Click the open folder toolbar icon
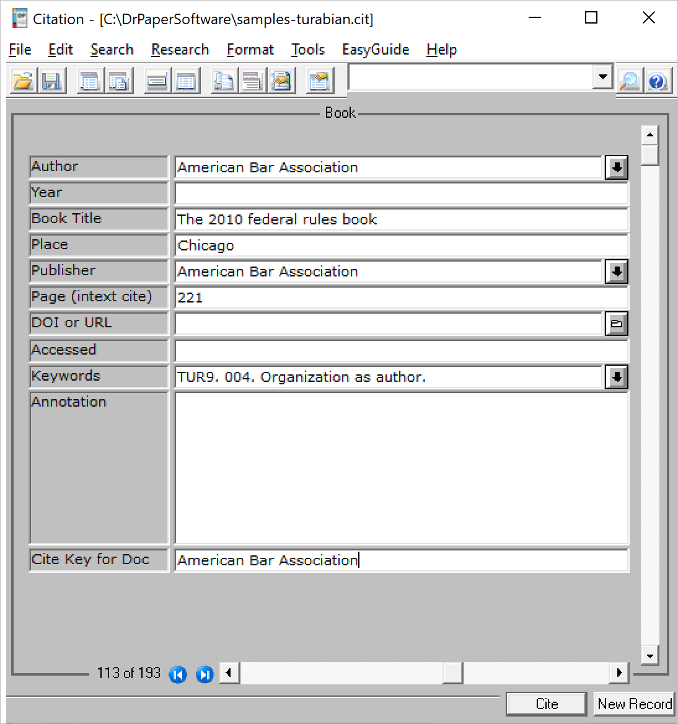The image size is (678, 724). 23,81
